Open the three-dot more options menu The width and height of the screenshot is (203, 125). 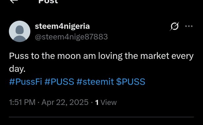tap(189, 26)
